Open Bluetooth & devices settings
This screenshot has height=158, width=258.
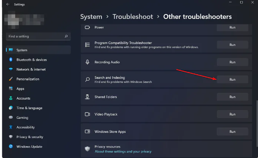pos(38,60)
